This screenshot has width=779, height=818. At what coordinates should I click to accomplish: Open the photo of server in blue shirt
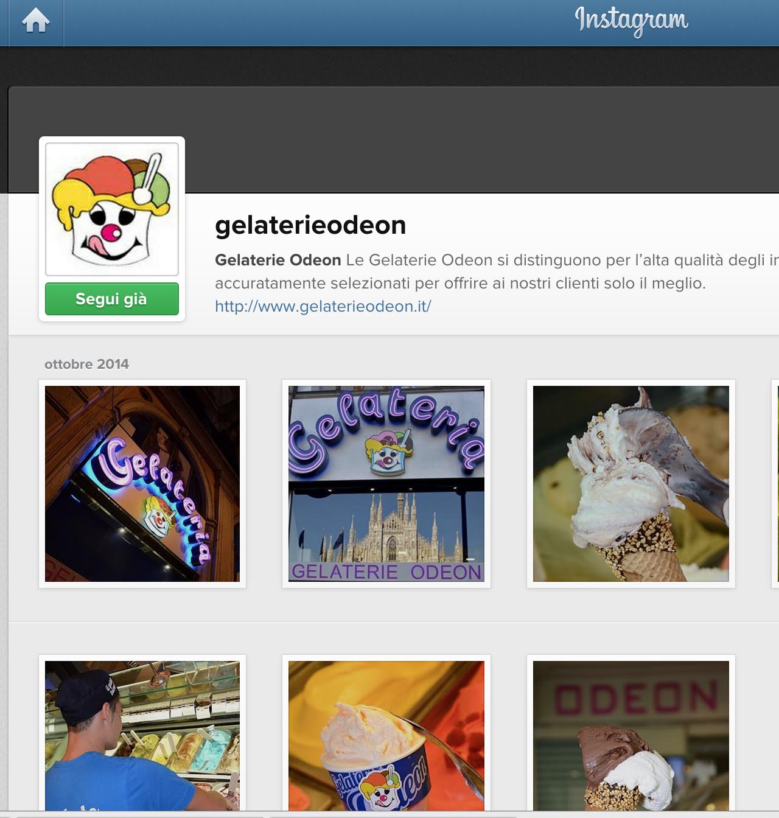click(142, 735)
